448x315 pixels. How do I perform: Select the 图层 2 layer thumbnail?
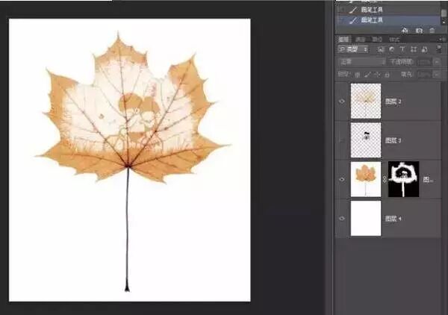tap(366, 101)
